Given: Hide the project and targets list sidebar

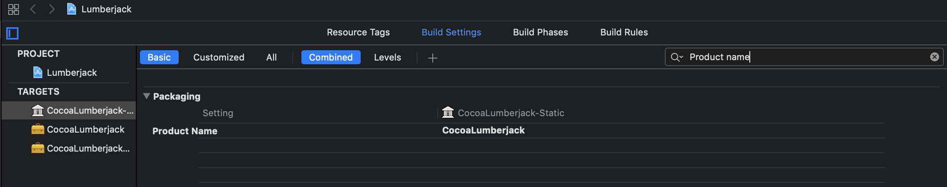Looking at the screenshot, I should pyautogui.click(x=12, y=33).
